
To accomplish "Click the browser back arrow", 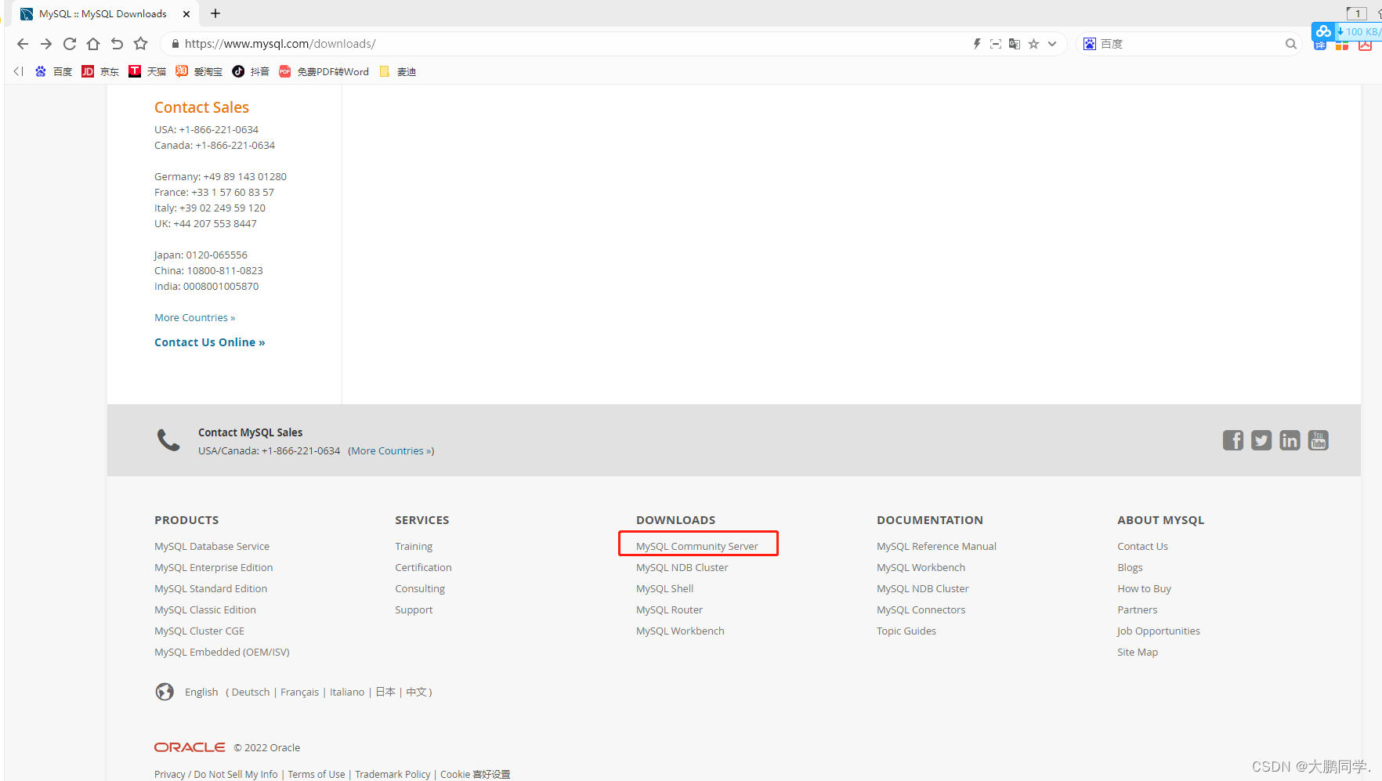I will (x=23, y=44).
